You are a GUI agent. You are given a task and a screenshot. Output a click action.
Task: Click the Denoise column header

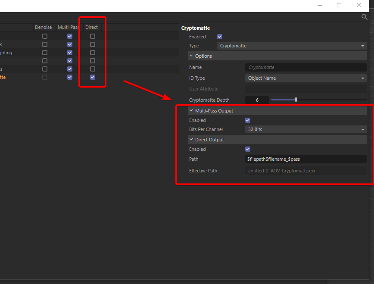tap(44, 27)
